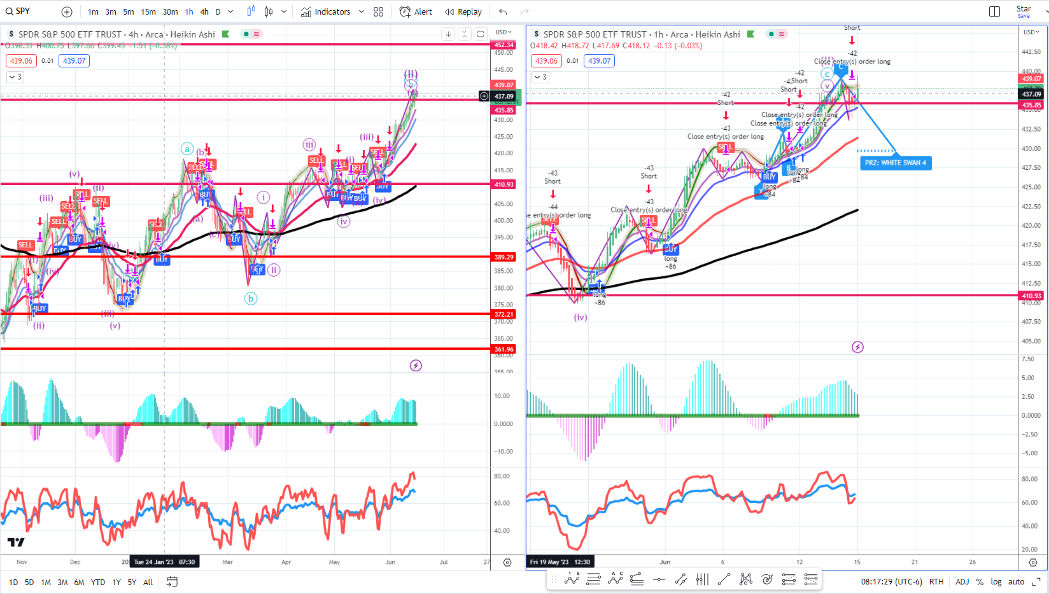The height and width of the screenshot is (594, 1049).
Task: Select the XABCD pattern tool
Action: (745, 579)
